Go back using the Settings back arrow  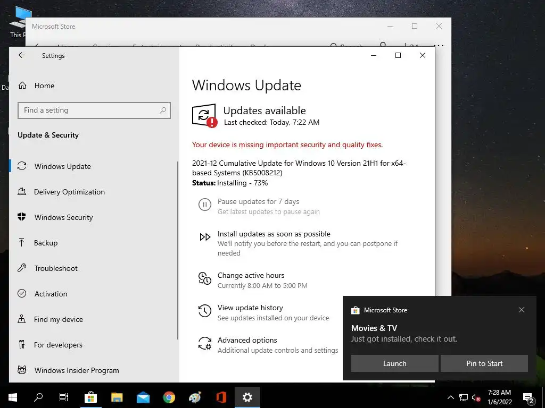[x=22, y=55]
